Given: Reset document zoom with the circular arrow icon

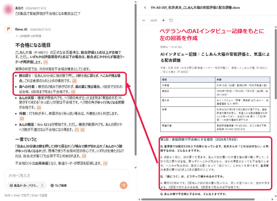Looking at the screenshot, I should [x=171, y=20].
